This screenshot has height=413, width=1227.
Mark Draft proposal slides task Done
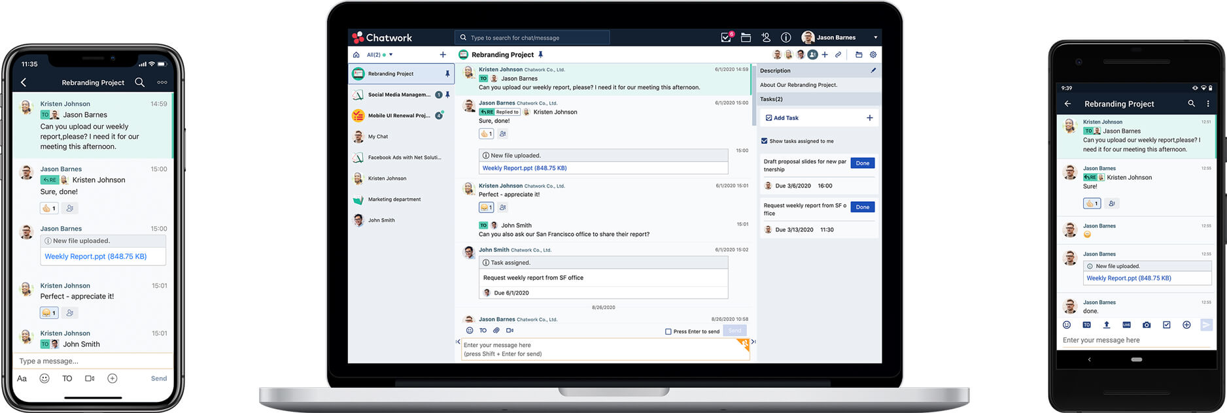863,163
